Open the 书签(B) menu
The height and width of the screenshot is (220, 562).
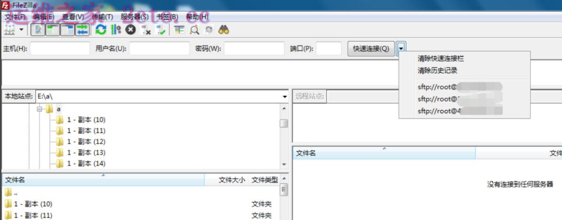click(167, 17)
